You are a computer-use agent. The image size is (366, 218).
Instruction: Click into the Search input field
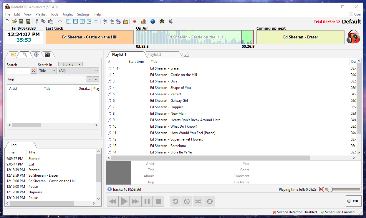click(19, 71)
